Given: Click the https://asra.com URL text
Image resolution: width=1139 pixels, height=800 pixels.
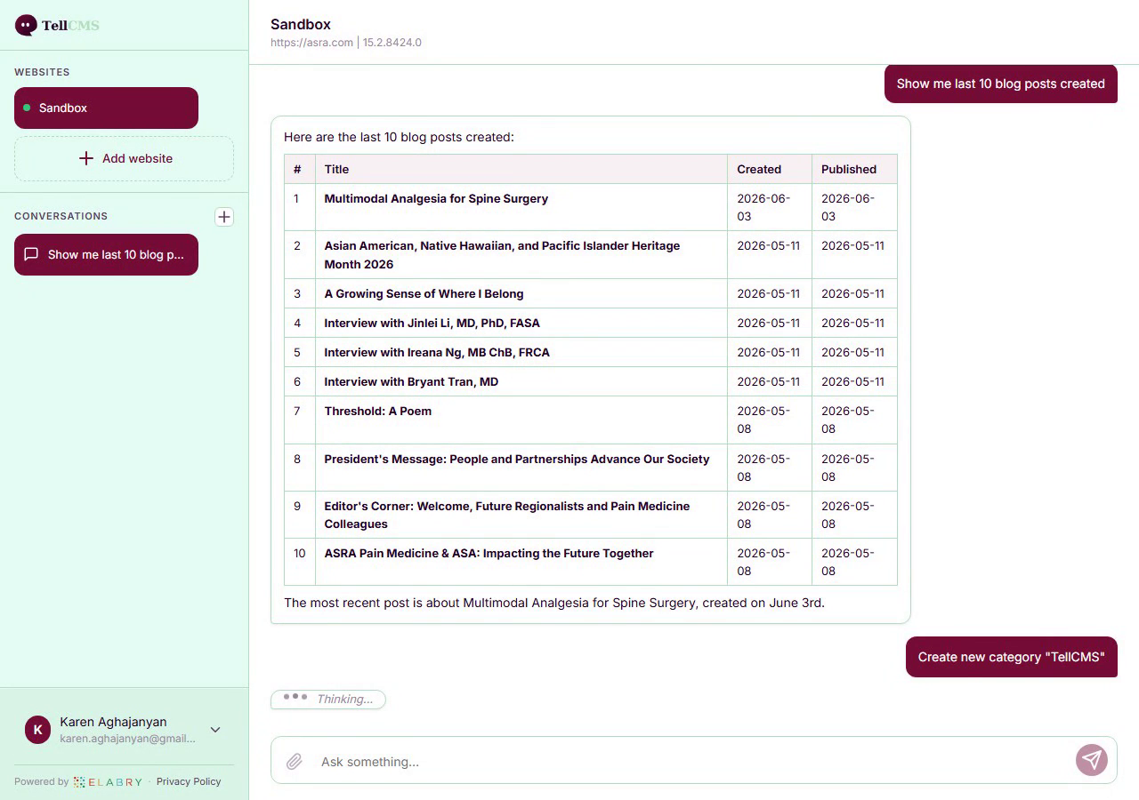Looking at the screenshot, I should (311, 43).
